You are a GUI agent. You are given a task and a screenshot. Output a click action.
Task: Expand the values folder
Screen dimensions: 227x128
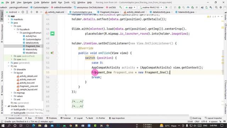click(12, 96)
